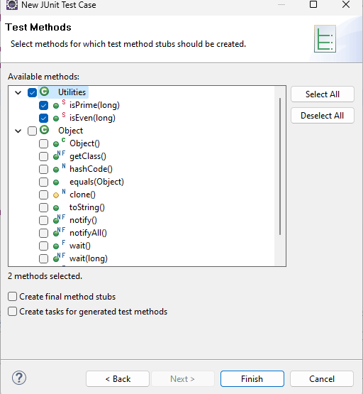Click the wait(long) native final method icon
Image resolution: width=363 pixels, height=394 pixels.
60,258
